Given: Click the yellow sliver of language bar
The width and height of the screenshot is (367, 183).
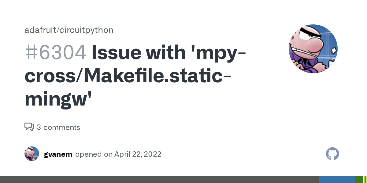Looking at the screenshot, I should tap(367, 179).
